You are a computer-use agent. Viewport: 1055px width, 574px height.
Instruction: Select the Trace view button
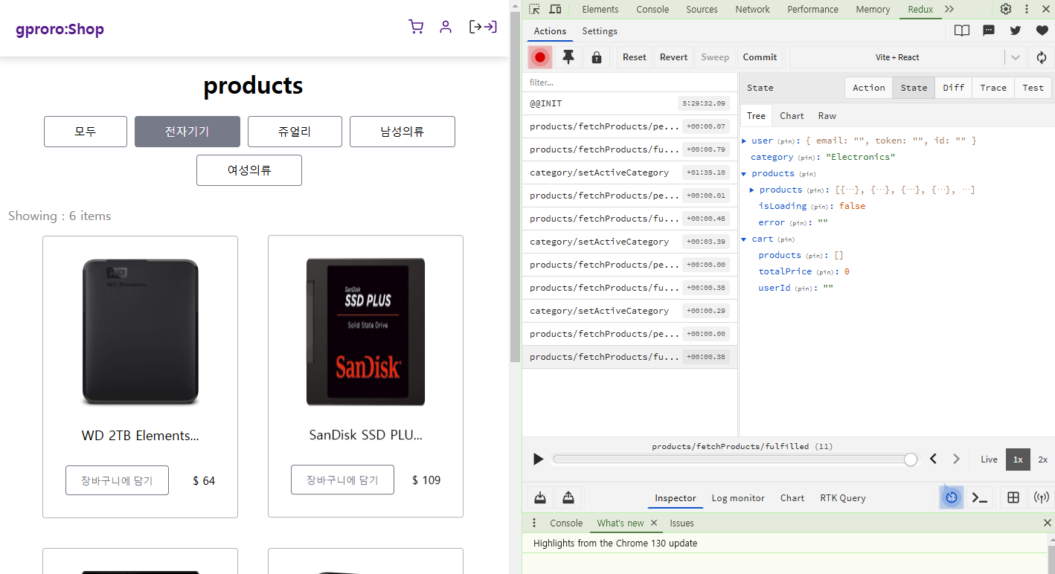coord(993,88)
